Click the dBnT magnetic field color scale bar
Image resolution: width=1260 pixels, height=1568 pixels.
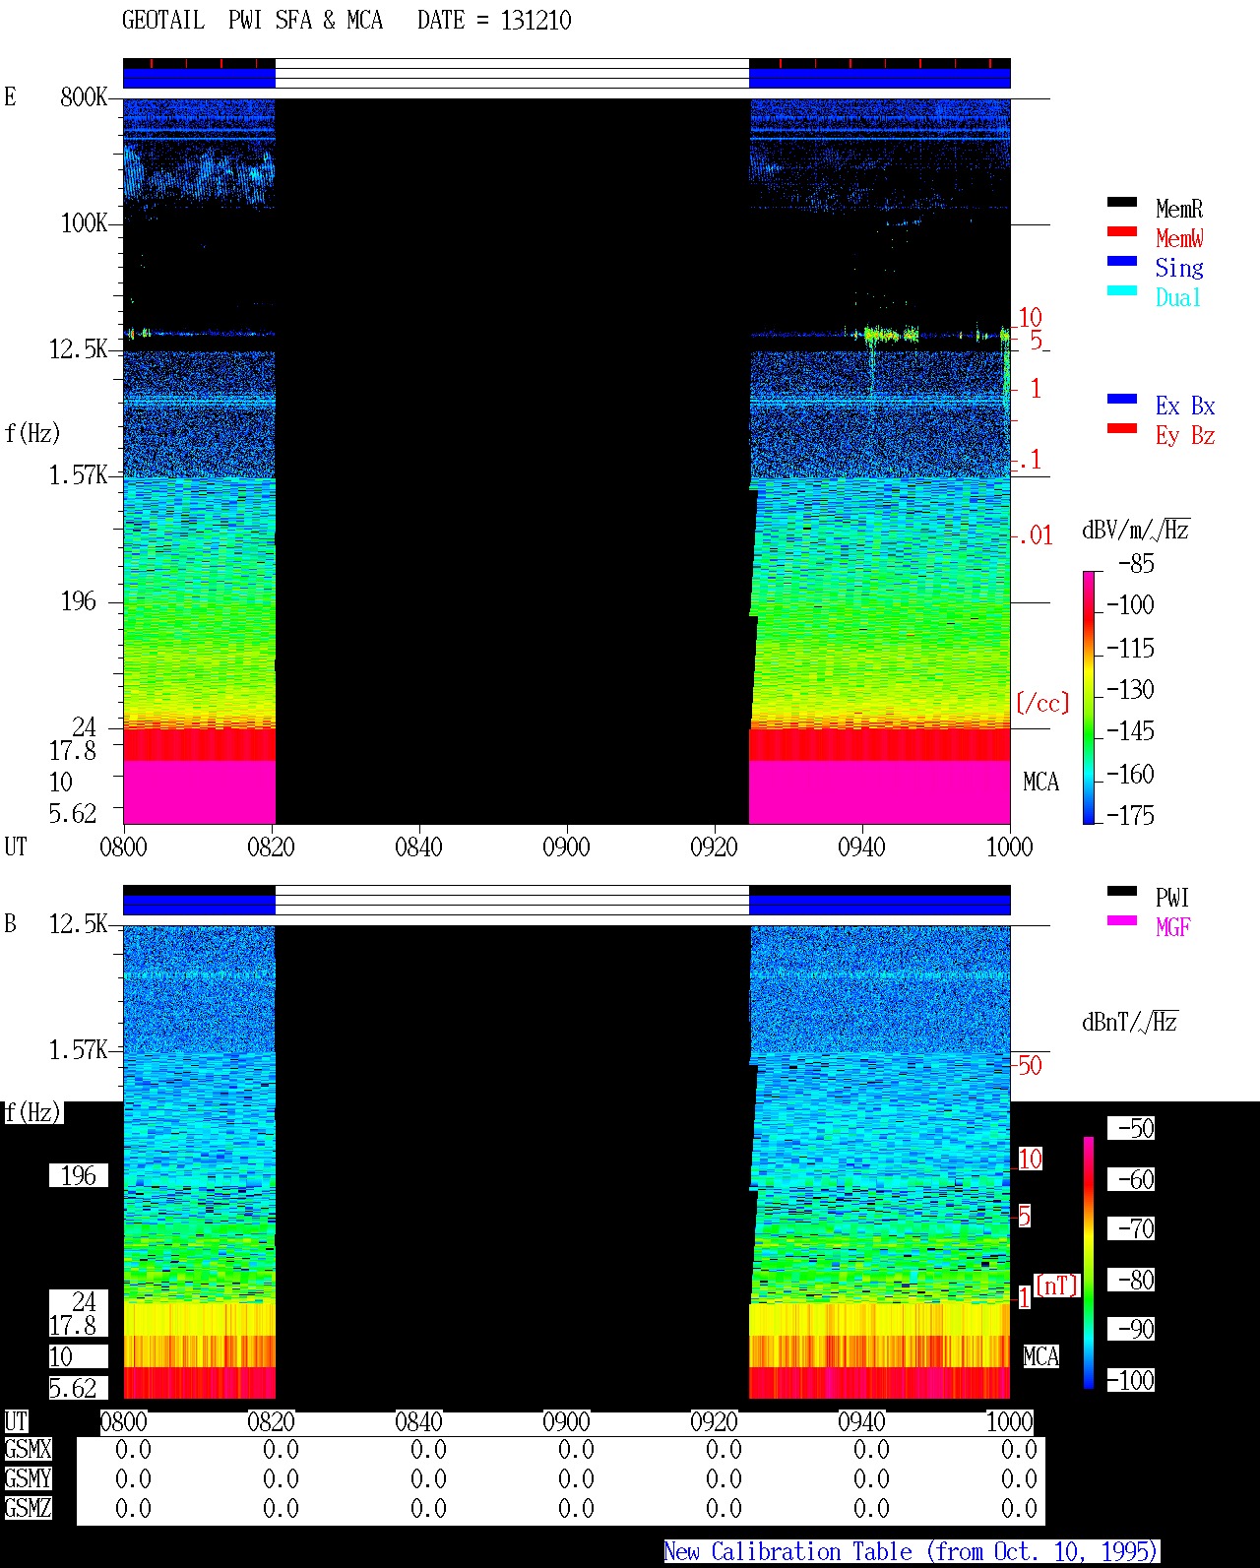pyautogui.click(x=1089, y=1263)
